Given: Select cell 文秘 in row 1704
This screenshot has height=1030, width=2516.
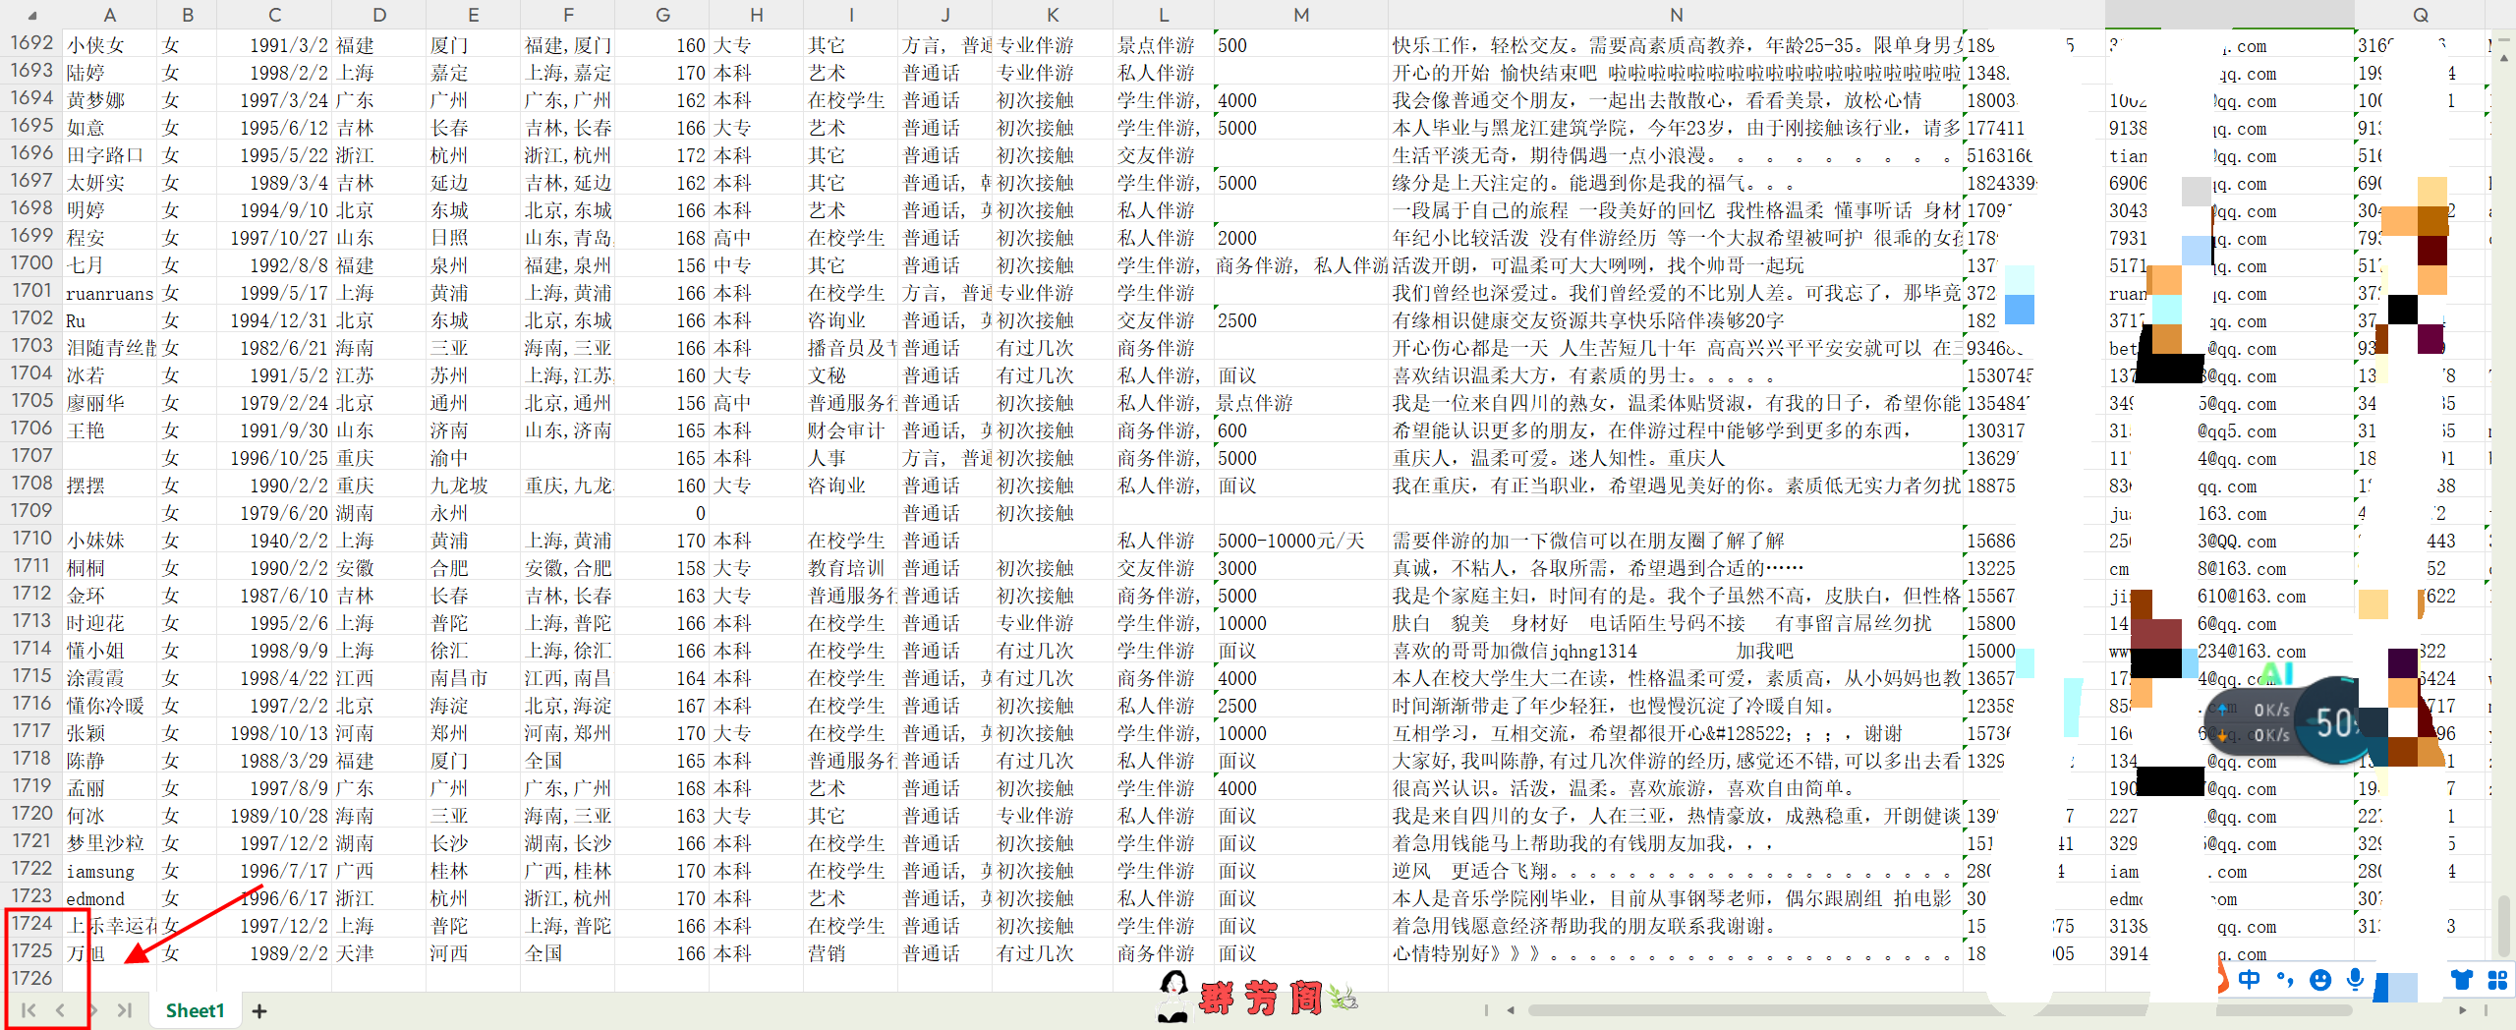Looking at the screenshot, I should click(x=851, y=375).
